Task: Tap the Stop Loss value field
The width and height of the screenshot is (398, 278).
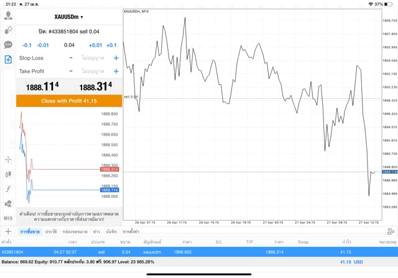Action: 93,58
